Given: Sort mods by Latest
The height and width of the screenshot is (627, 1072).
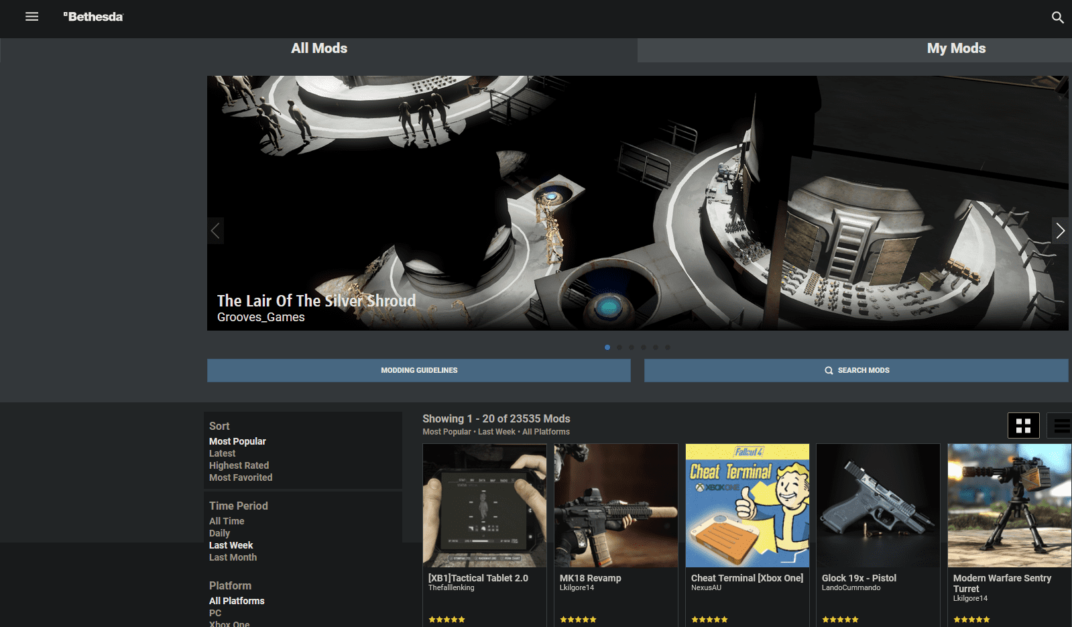Looking at the screenshot, I should tap(222, 453).
